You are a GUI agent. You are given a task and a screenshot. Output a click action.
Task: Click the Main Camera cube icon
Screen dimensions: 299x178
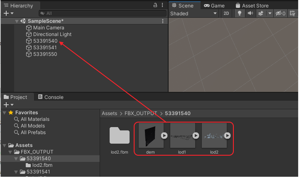29,28
